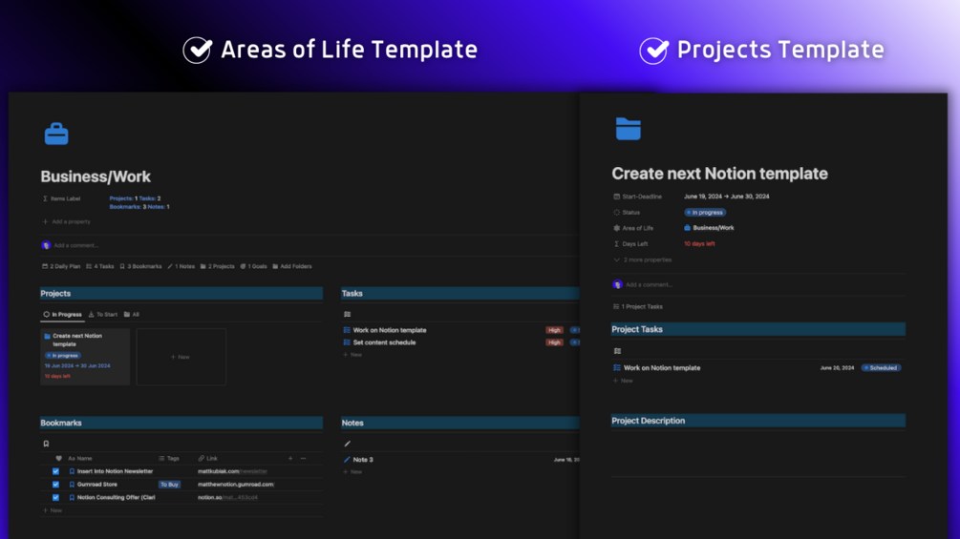This screenshot has width=960, height=539.
Task: Open the 1 Notes linked view
Action: pyautogui.click(x=181, y=266)
